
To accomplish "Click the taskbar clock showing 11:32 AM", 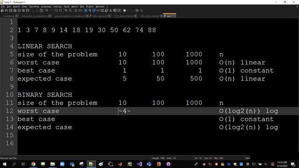I will click(x=282, y=164).
